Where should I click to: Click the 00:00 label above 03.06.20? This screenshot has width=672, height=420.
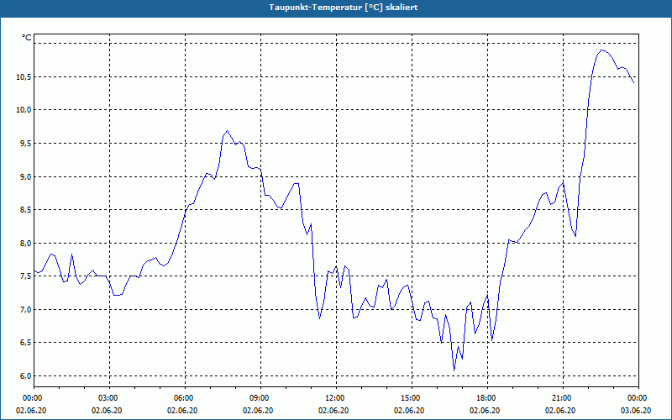click(x=638, y=398)
